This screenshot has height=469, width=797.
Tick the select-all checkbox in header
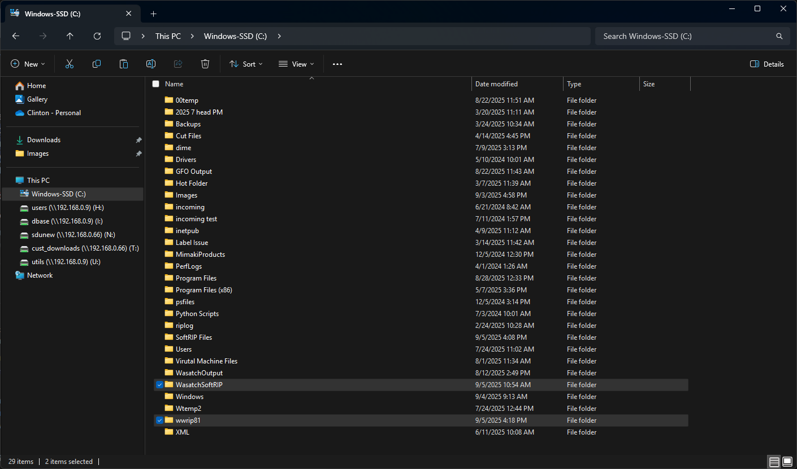click(x=156, y=84)
